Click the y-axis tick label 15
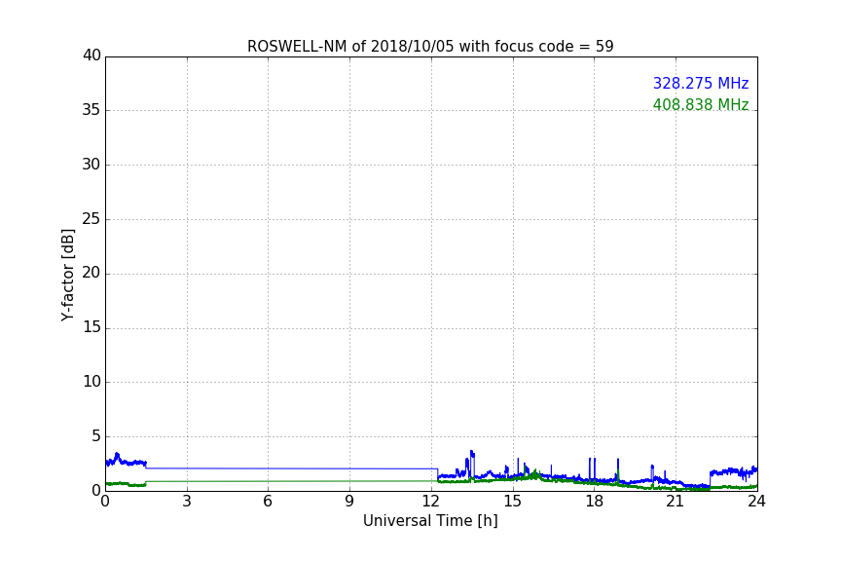The width and height of the screenshot is (841, 561). pos(91,327)
